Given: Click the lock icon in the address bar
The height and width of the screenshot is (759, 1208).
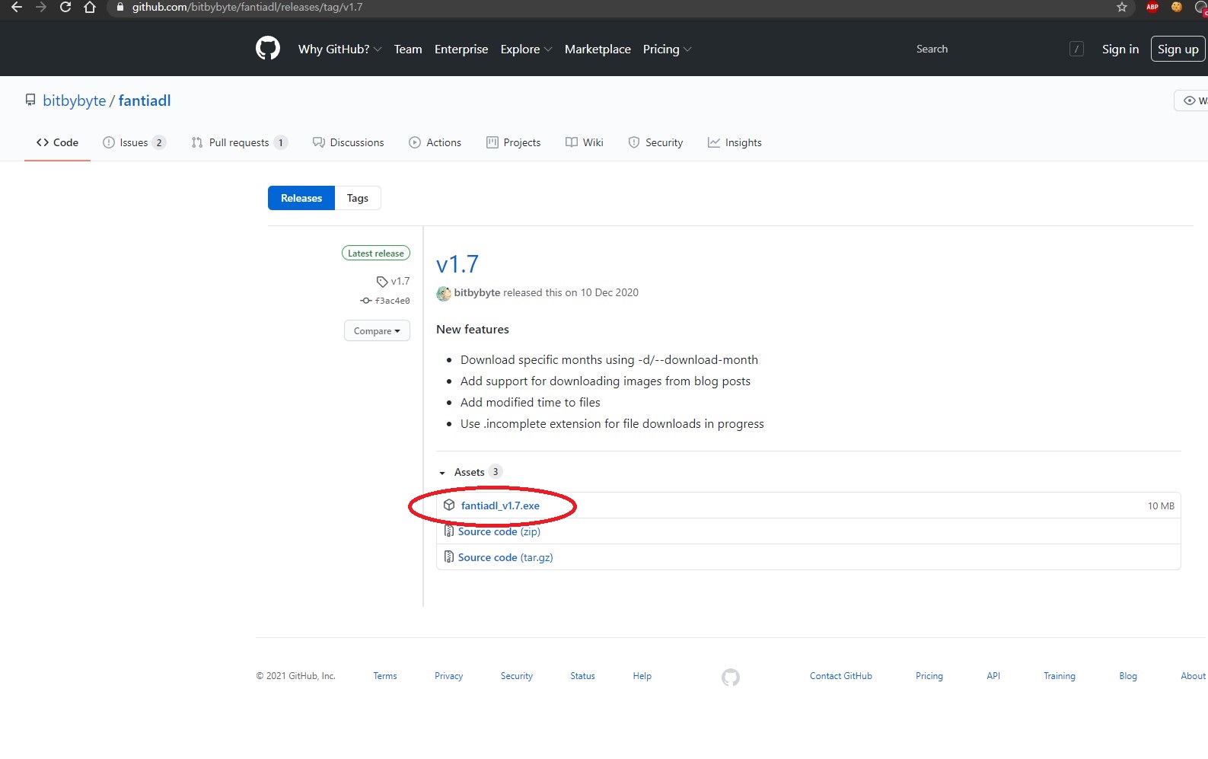Looking at the screenshot, I should (x=120, y=7).
